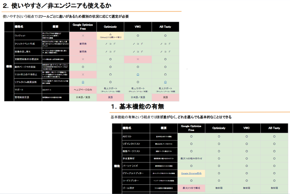
Task: Select the "リダイレクトテスト" row label
Action: [132, 144]
